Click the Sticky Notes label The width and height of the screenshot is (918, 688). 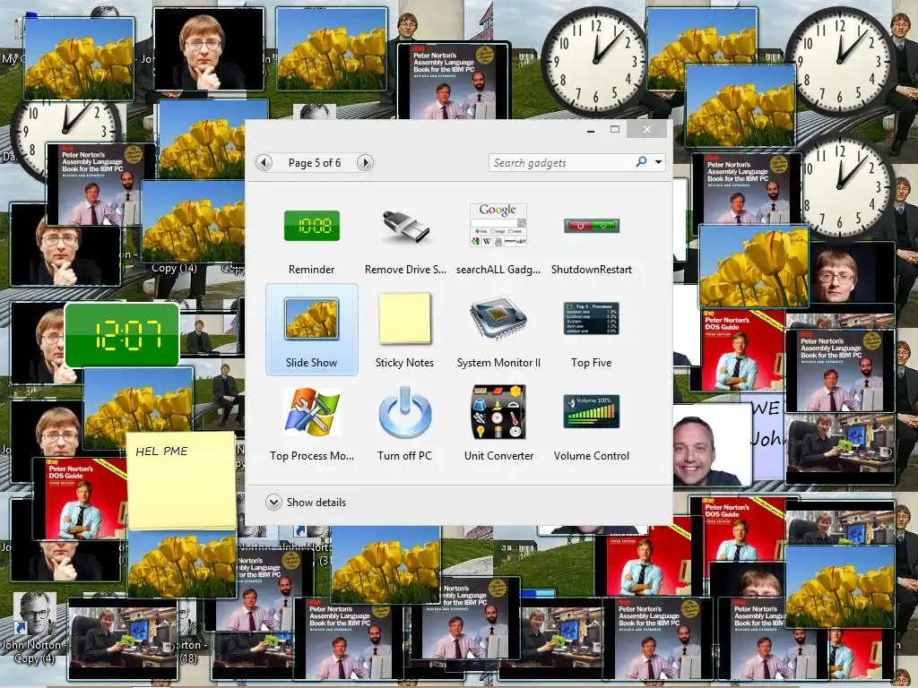point(404,363)
